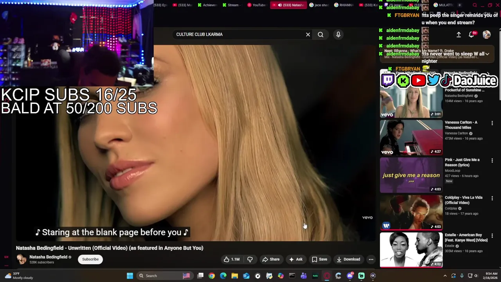This screenshot has width=501, height=282.
Task: Open Task View in taskbar
Action: pos(200,276)
